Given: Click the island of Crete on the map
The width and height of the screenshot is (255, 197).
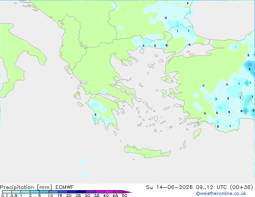Looking at the screenshot, I should click(x=147, y=152).
